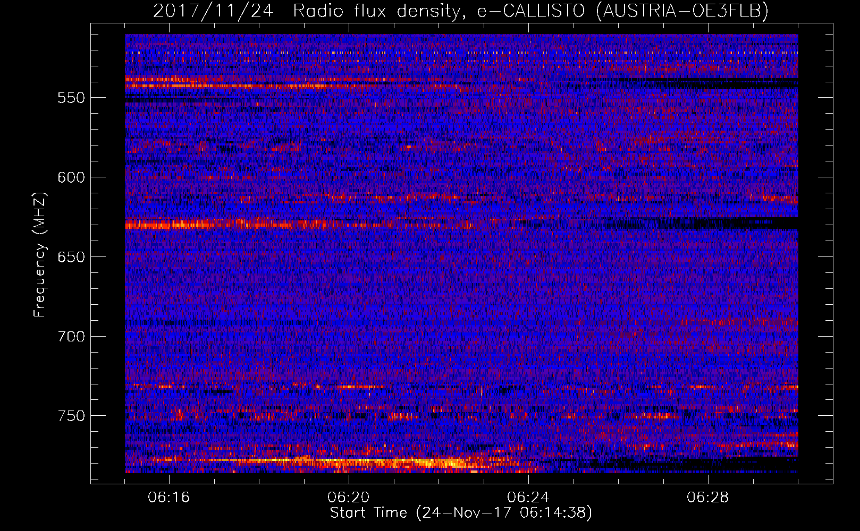The width and height of the screenshot is (860, 531).
Task: Click the plot title "Radio flux density, e-CALLISTO"
Action: (x=439, y=11)
